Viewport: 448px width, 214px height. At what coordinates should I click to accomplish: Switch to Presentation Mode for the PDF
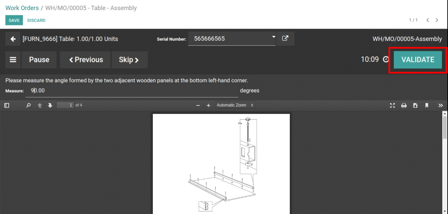click(x=392, y=105)
